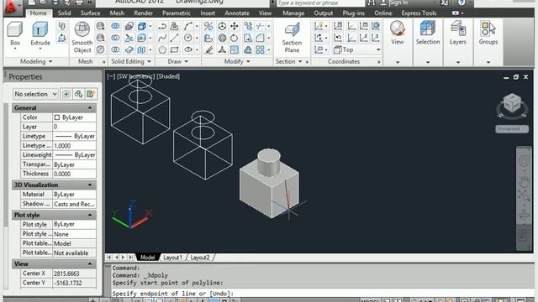Image resolution: width=538 pixels, height=302 pixels.
Task: Click the solid Subtract icon
Action: pos(116,38)
